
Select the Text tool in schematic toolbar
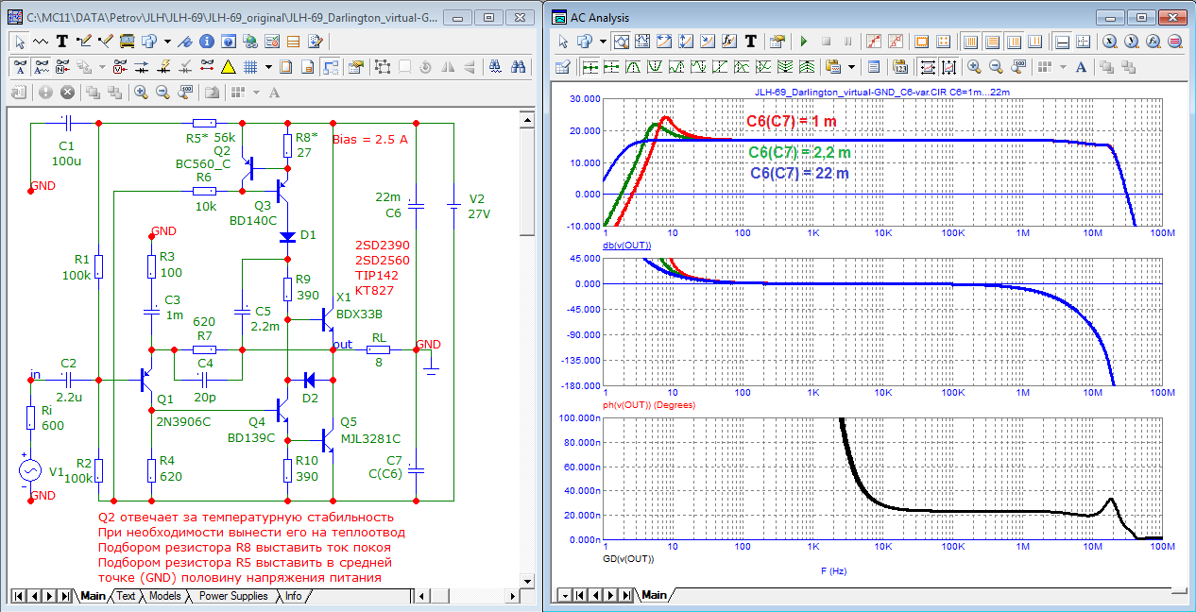[x=61, y=42]
